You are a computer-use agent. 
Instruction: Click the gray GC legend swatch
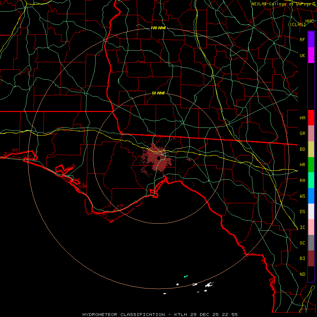pos(311,243)
